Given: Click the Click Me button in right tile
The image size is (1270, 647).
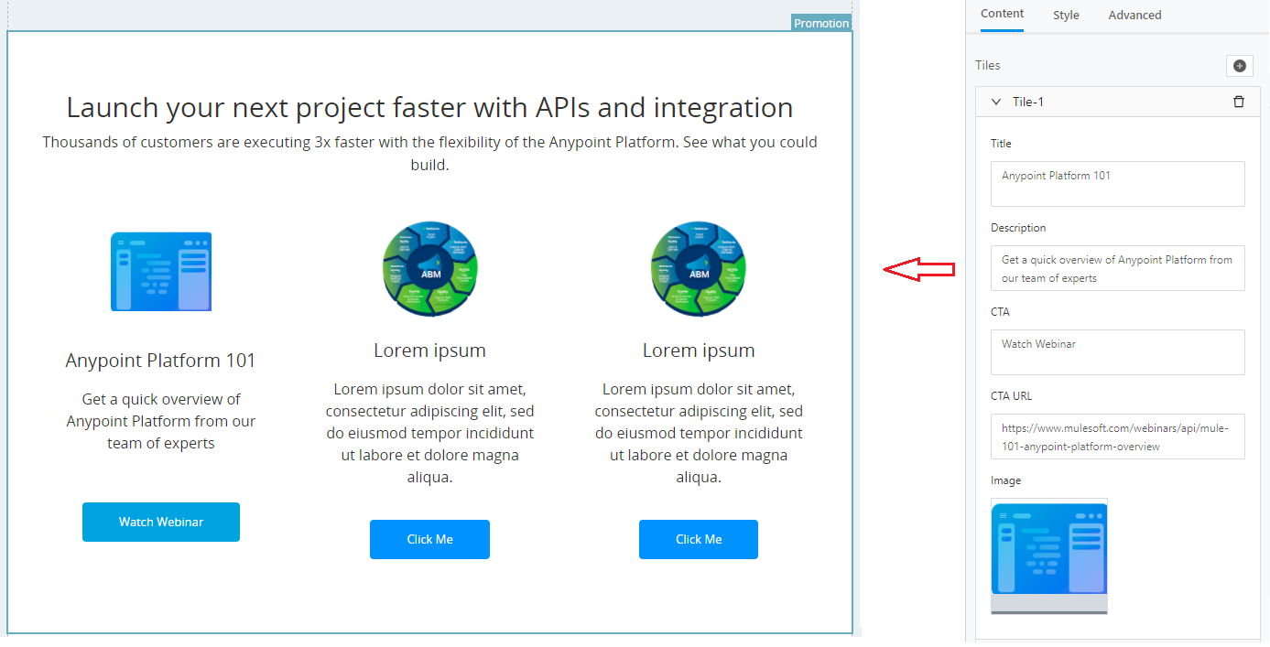Looking at the screenshot, I should click(699, 539).
